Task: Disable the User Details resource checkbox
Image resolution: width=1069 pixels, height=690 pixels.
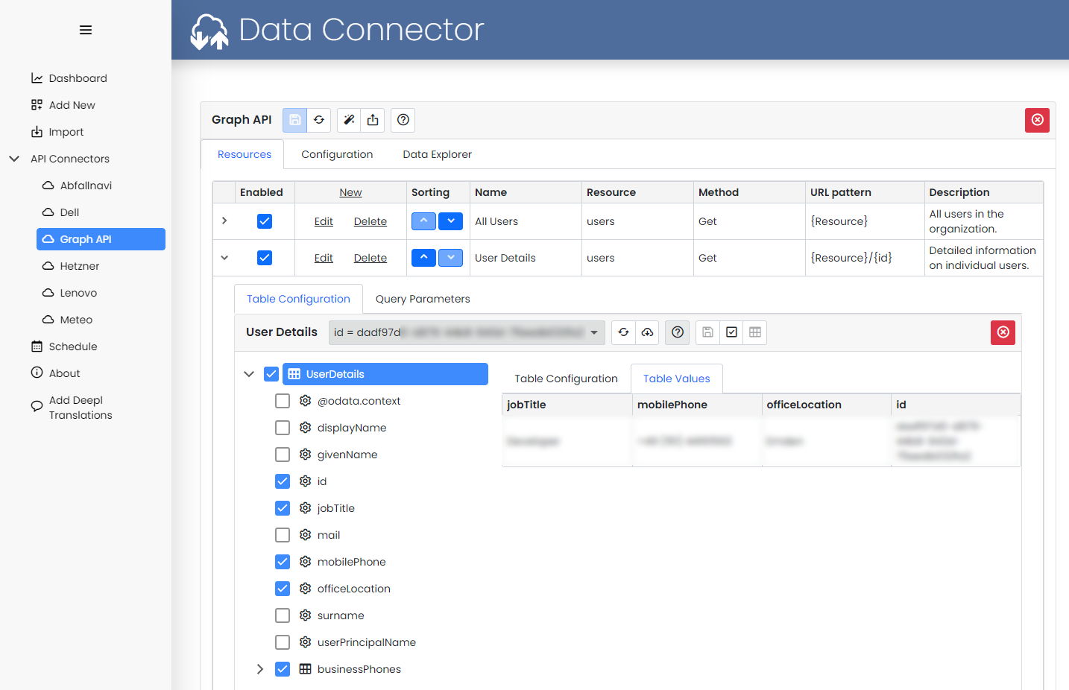Action: click(x=265, y=258)
